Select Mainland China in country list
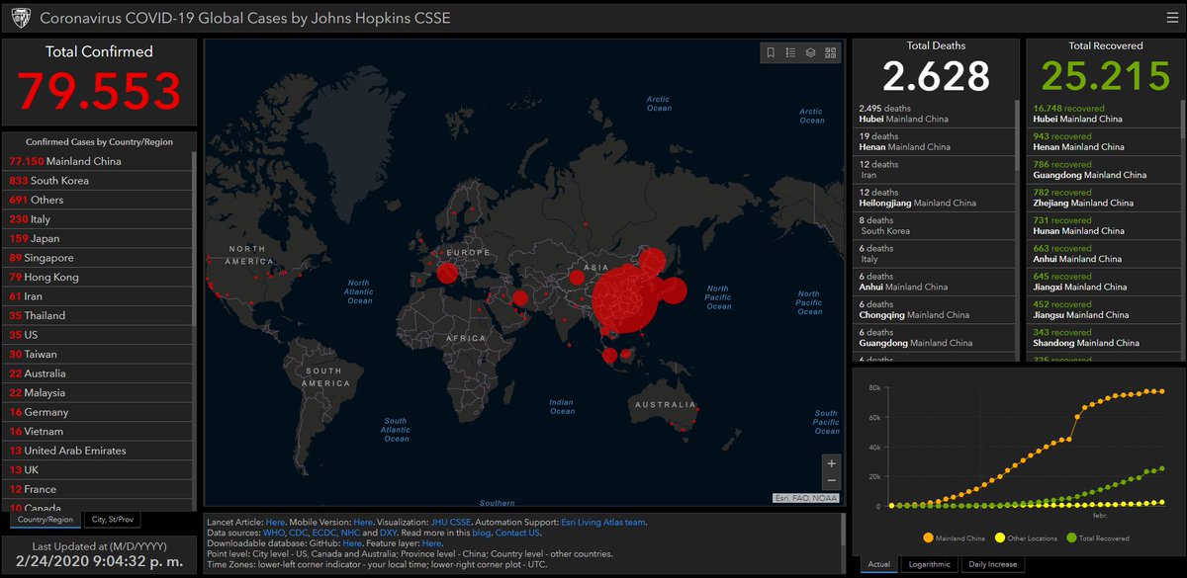The height and width of the screenshot is (578, 1187). point(98,161)
